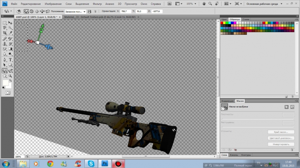This screenshot has width=300, height=168.
Task: Open the Файл menu
Action: (x=14, y=4)
